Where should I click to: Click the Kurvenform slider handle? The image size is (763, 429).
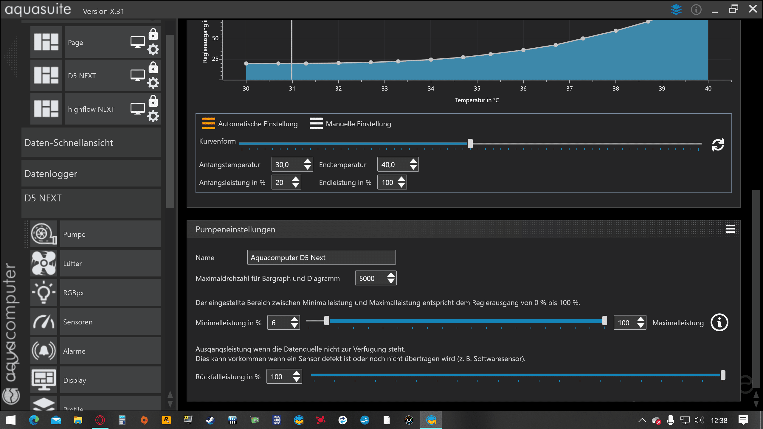click(x=470, y=144)
